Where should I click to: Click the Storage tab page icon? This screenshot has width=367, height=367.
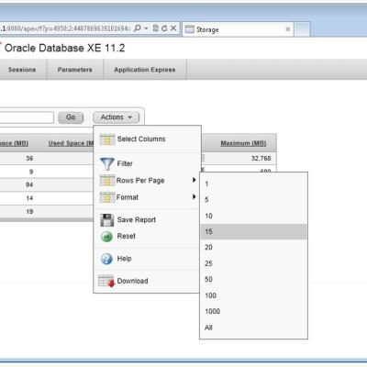[x=190, y=29]
